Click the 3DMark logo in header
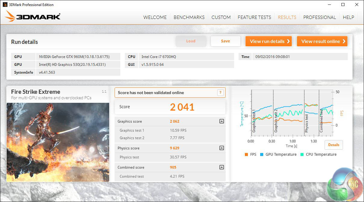 tap(33, 17)
